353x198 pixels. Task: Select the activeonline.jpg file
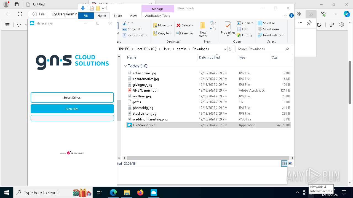(209, 73)
